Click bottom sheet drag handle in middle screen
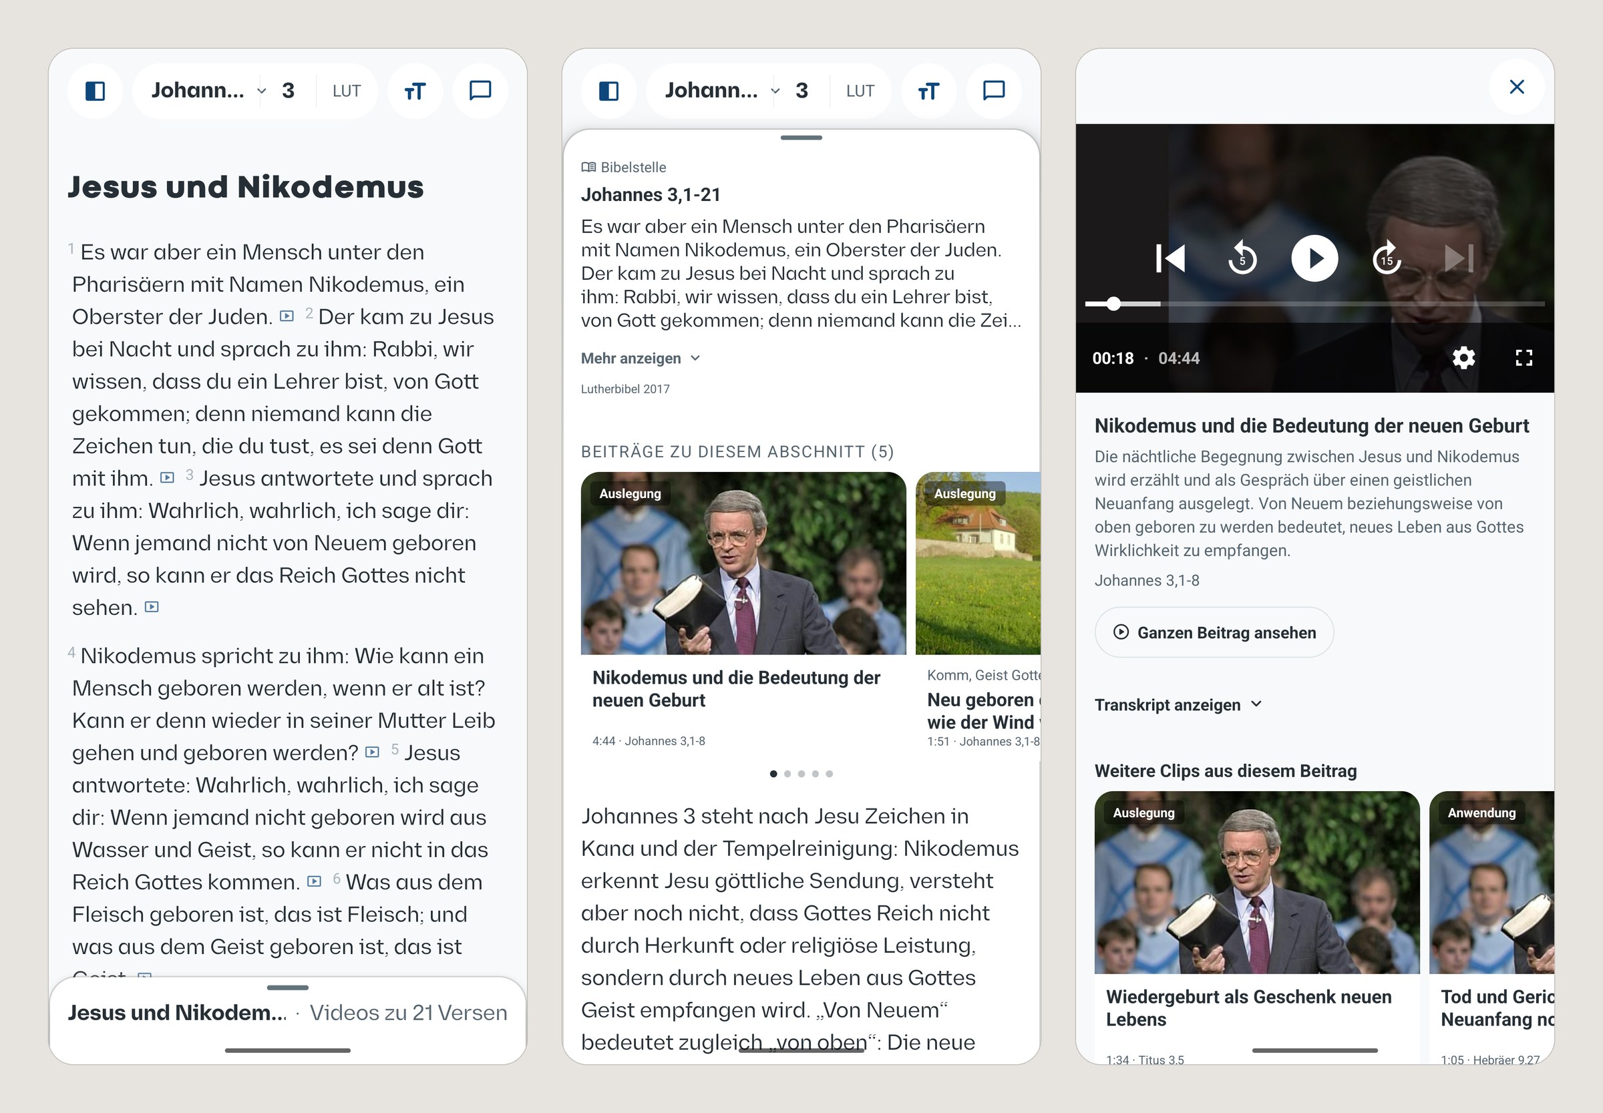The image size is (1603, 1113). 801,138
